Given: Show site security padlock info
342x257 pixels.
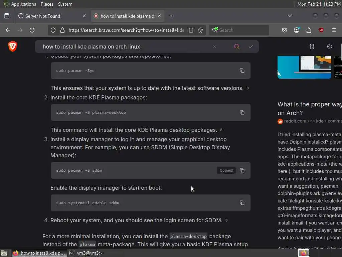Looking at the screenshot, I should [62, 30].
